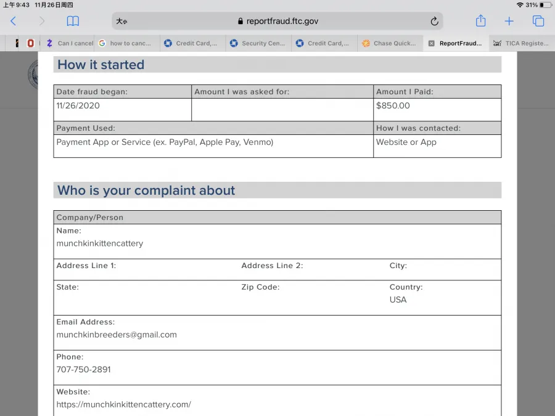The height and width of the screenshot is (416, 555).
Task: Click the "Name:" field label
Action: [x=68, y=230]
